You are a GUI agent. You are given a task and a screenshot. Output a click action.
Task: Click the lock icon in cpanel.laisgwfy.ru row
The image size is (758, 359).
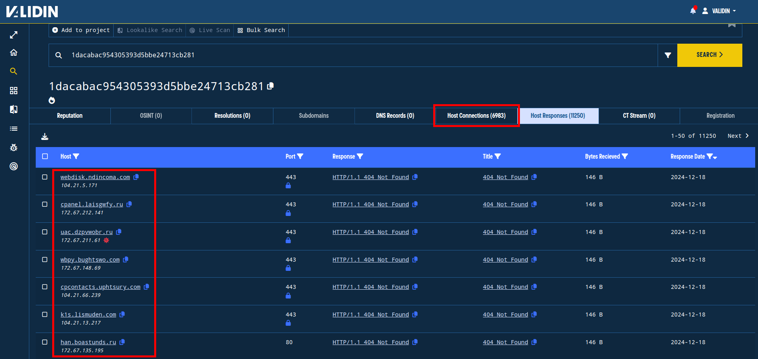click(x=288, y=213)
